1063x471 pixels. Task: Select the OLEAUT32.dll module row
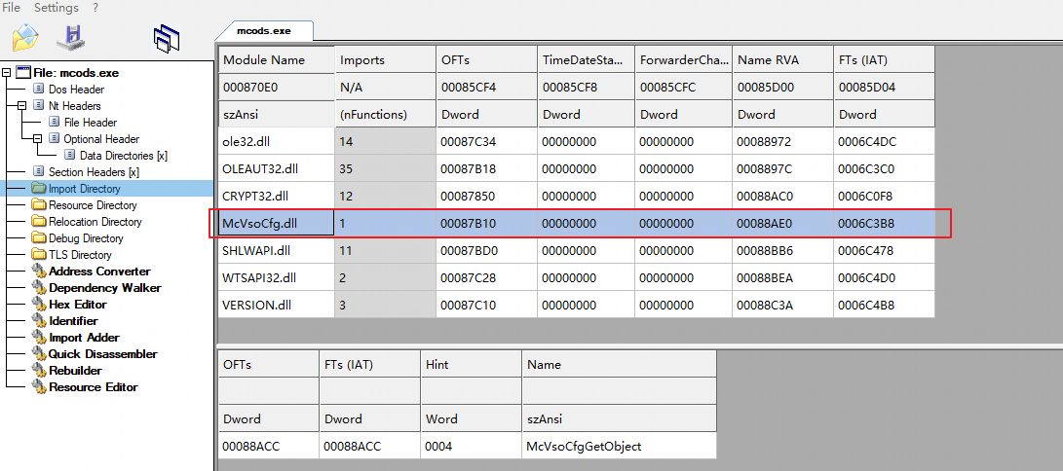[576, 168]
